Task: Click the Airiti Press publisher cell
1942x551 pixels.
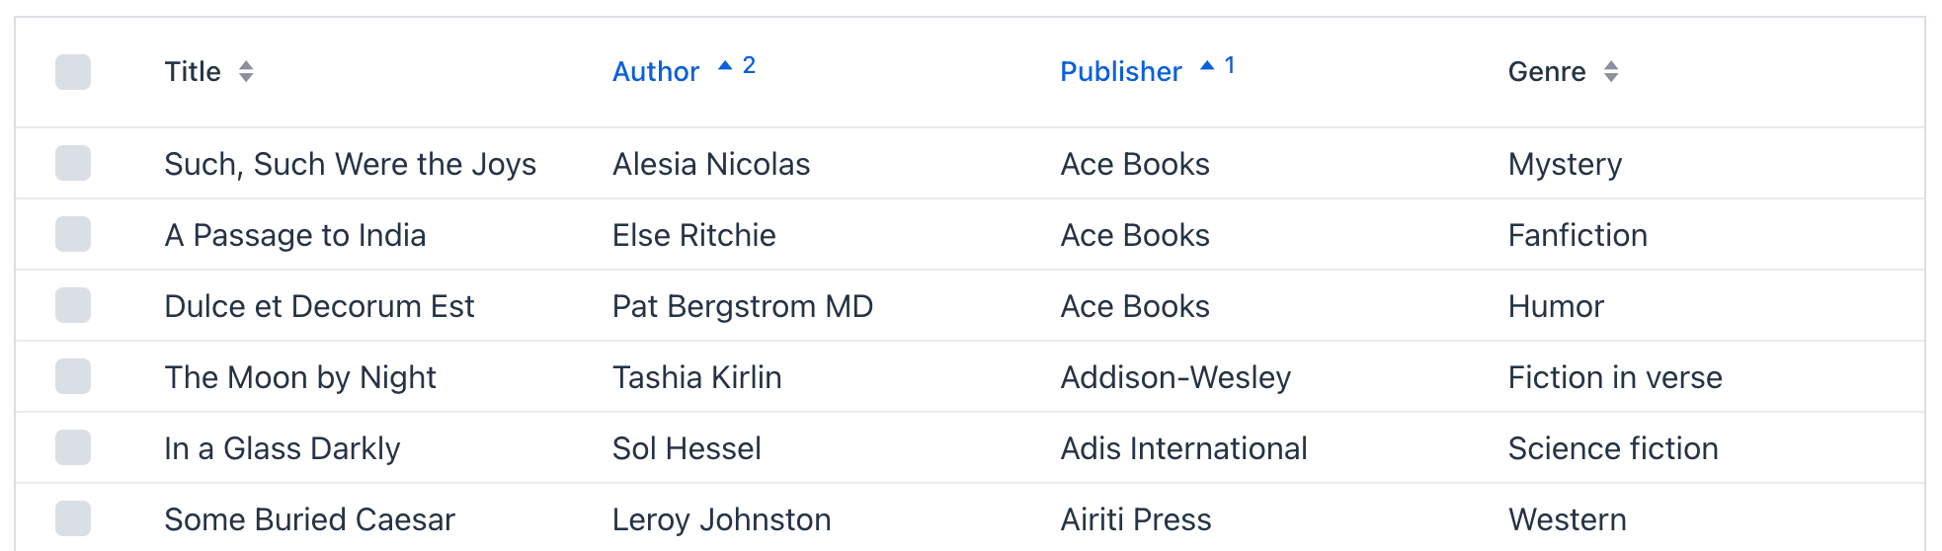Action: coord(1136,519)
